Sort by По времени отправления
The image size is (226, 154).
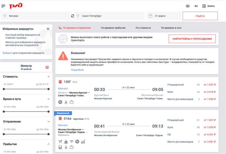click(x=77, y=28)
